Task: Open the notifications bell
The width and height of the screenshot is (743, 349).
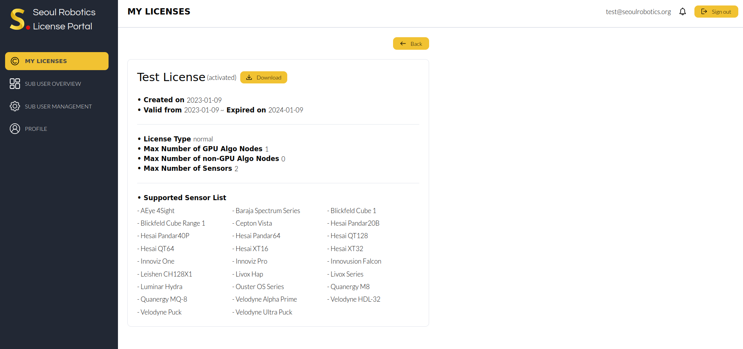Action: (x=683, y=12)
